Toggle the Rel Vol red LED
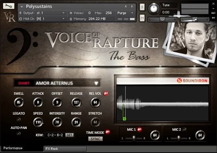The width and height of the screenshot is (217, 153). [106, 94]
